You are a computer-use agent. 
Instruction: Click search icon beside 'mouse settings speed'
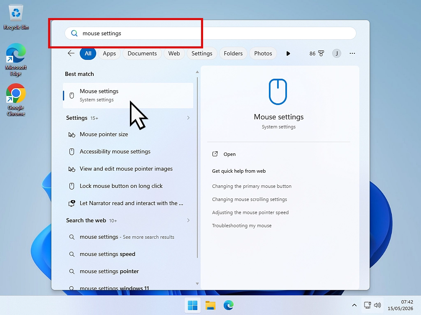[x=72, y=254]
